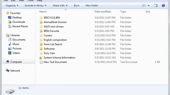Click the Cursers folder icon
This screenshot has height=95, width=170.
pyautogui.click(x=41, y=35)
